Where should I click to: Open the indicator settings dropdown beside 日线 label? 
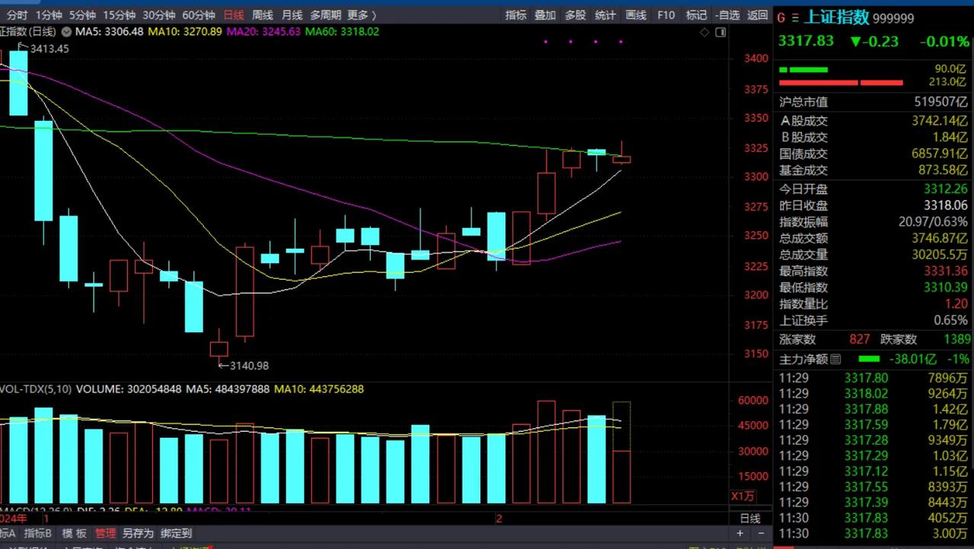pos(66,32)
